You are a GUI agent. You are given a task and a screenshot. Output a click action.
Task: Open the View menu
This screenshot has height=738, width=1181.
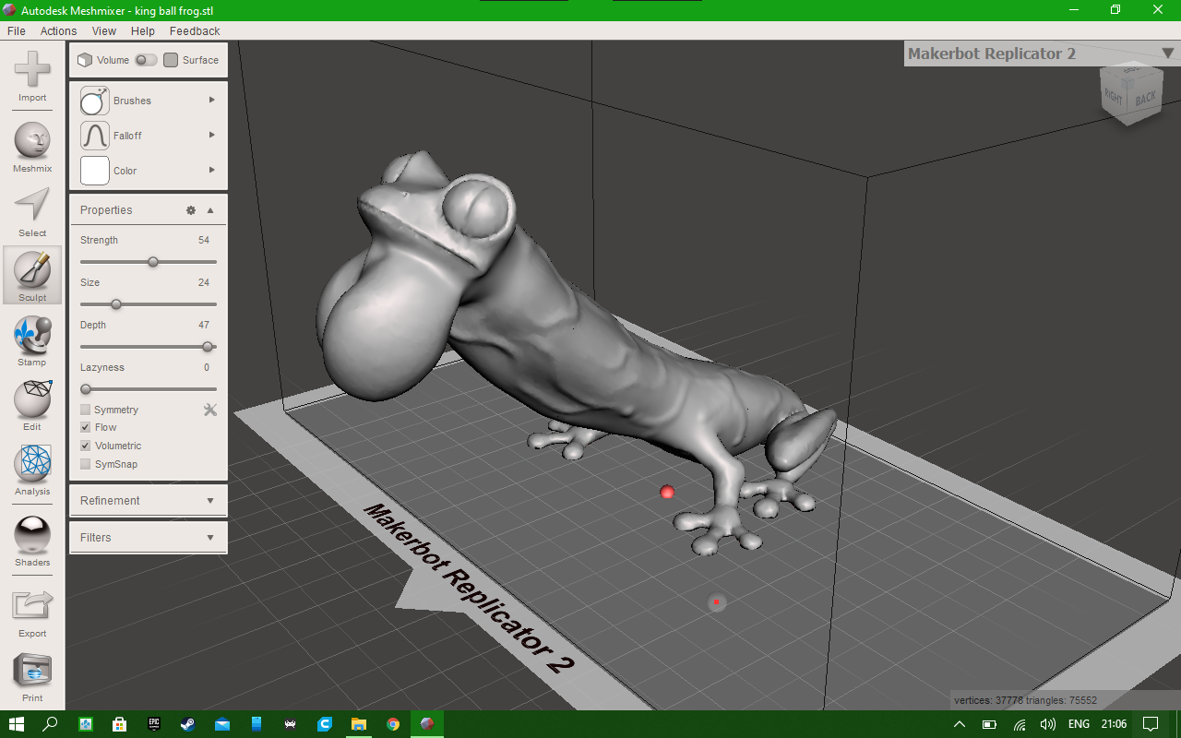(104, 30)
